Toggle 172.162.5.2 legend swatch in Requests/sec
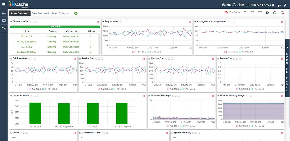Image resolution: width=290 pixels, height=141 pixels. coord(133,52)
